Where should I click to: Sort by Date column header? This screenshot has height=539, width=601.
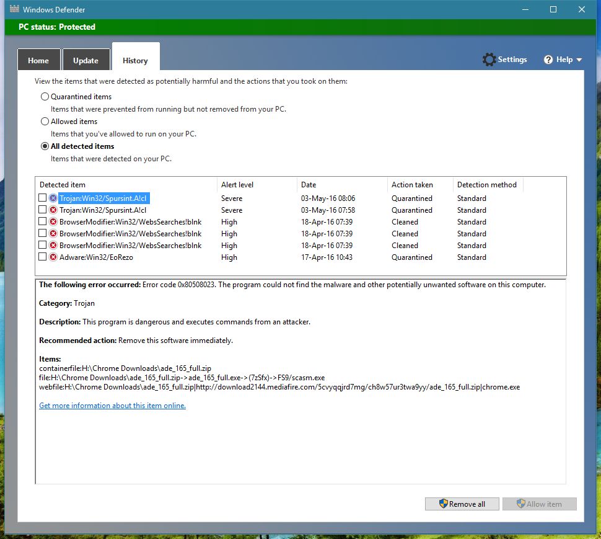coord(342,185)
